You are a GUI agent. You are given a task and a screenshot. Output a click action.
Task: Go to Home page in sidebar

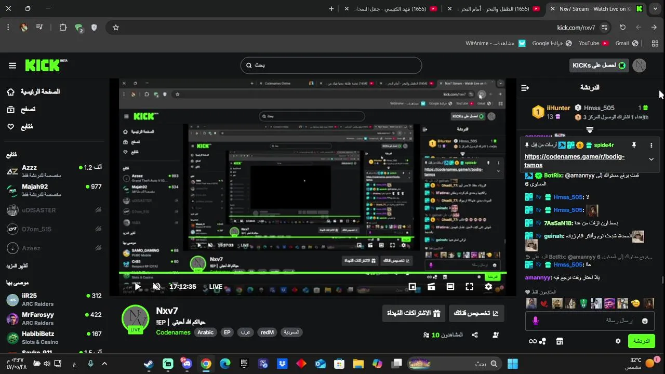click(33, 91)
